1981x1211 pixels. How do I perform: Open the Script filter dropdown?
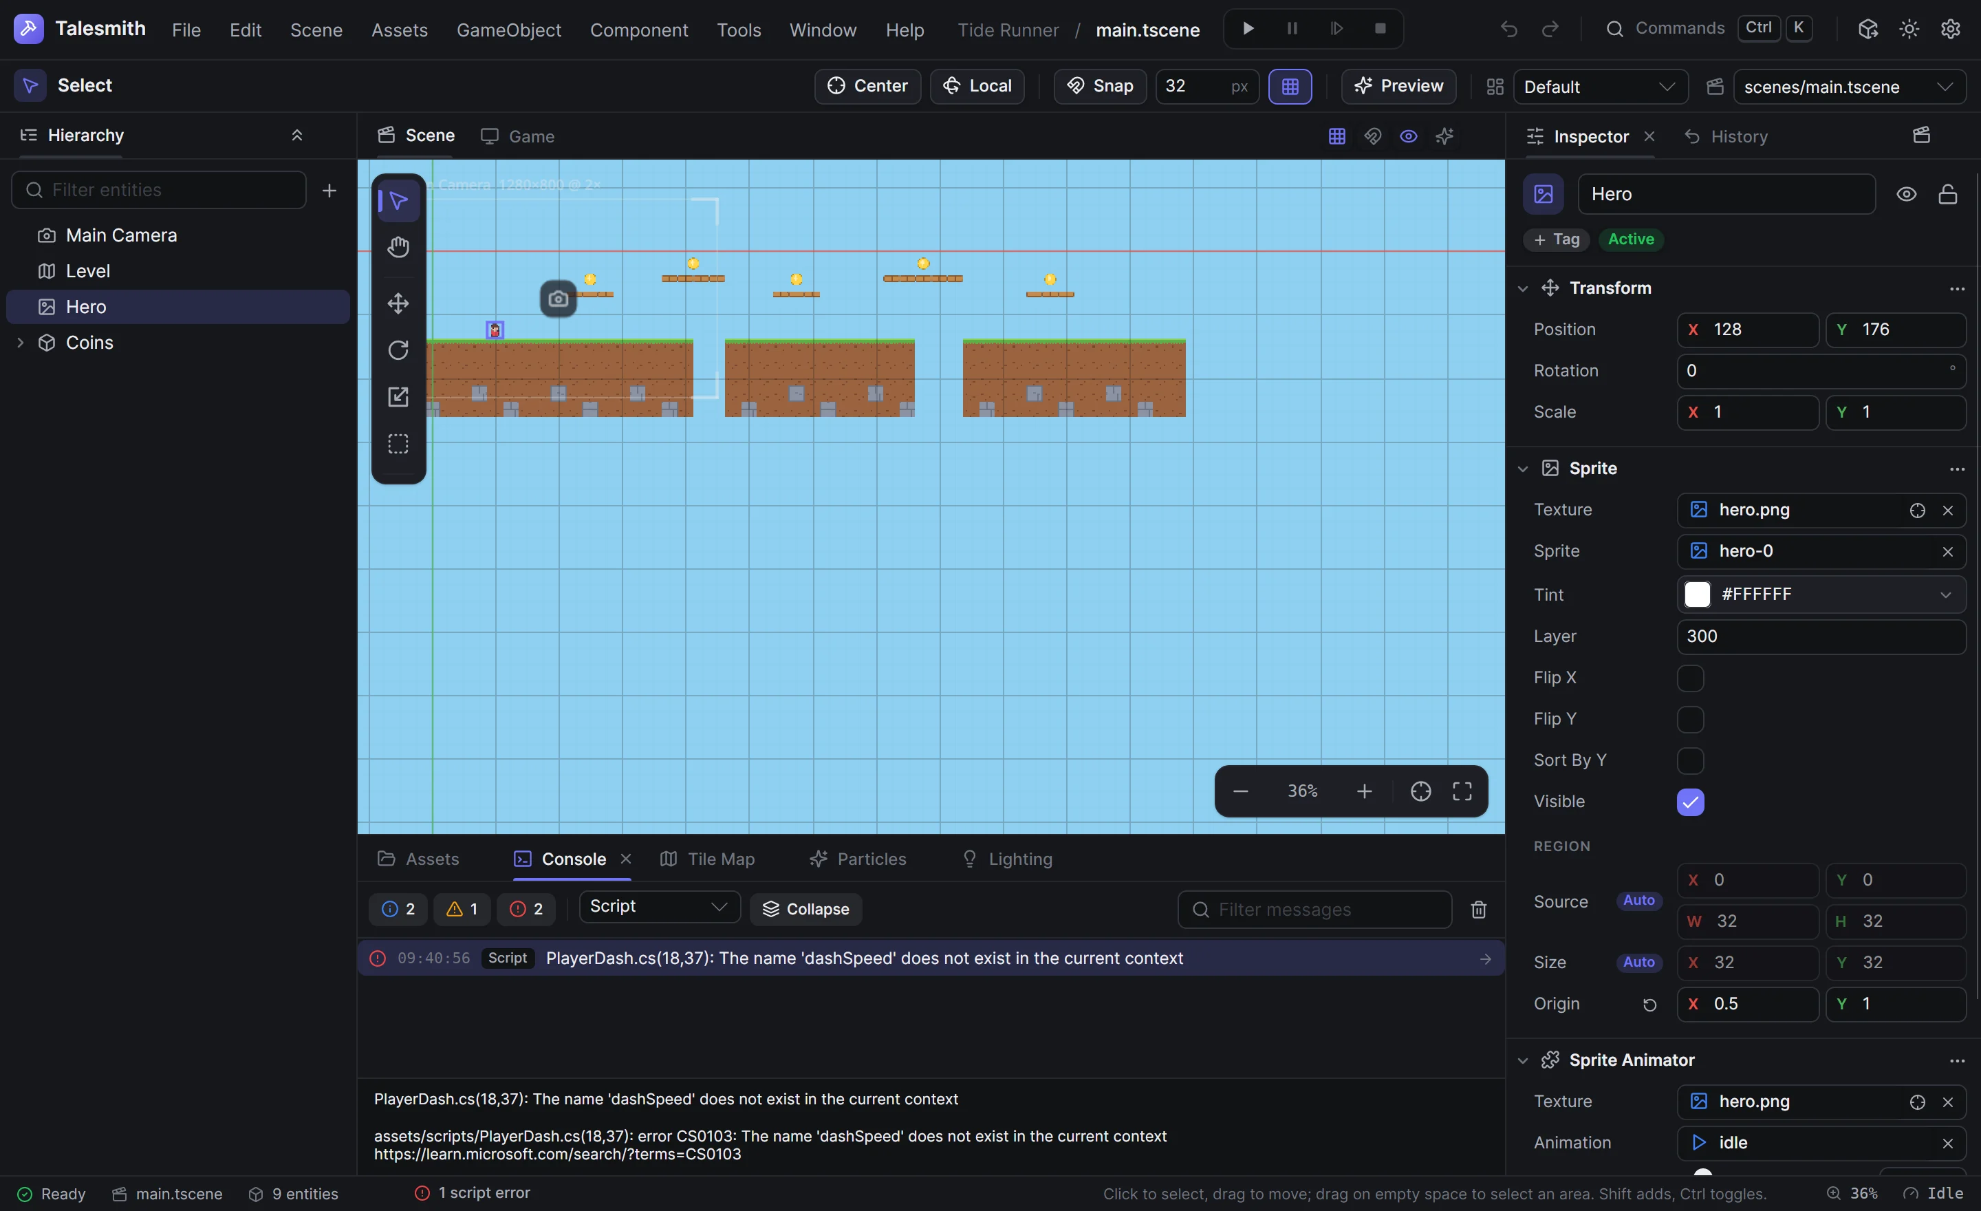point(659,907)
